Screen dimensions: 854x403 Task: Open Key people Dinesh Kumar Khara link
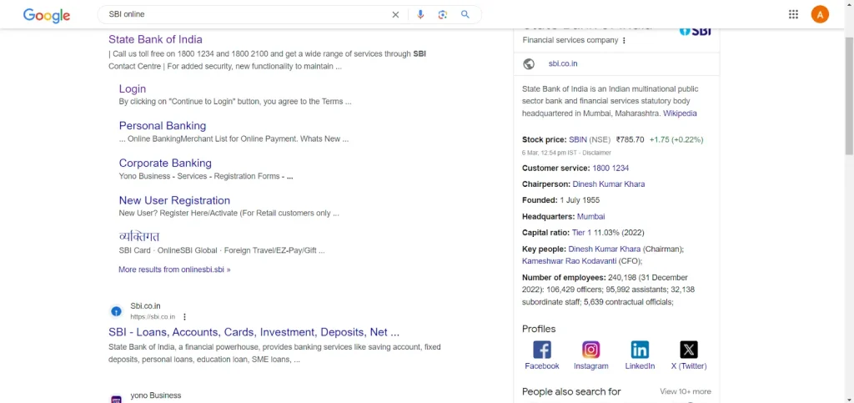[x=605, y=249]
